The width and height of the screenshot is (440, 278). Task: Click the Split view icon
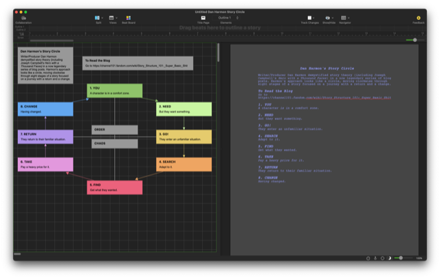pyautogui.click(x=98, y=18)
